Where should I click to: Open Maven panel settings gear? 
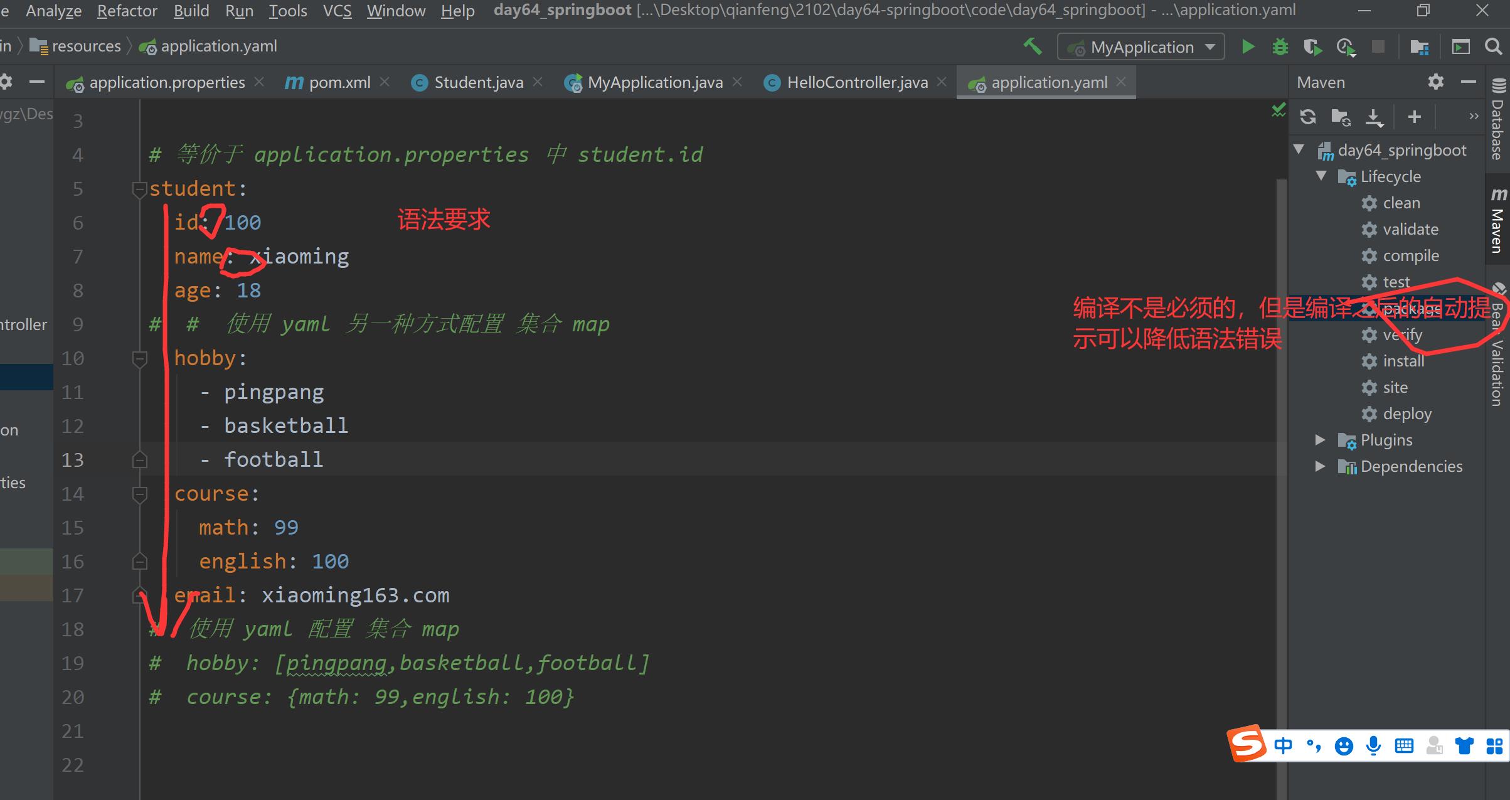click(x=1435, y=82)
